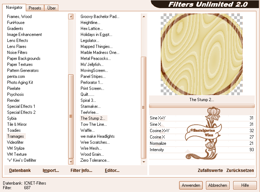Choose Mo' Jellyfish... filter
This screenshot has width=260, height=192.
pyautogui.click(x=92, y=64)
